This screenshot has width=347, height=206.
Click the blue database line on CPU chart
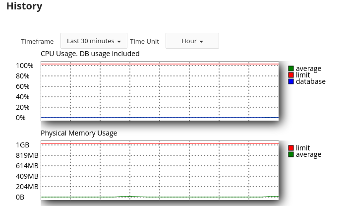[160, 118]
